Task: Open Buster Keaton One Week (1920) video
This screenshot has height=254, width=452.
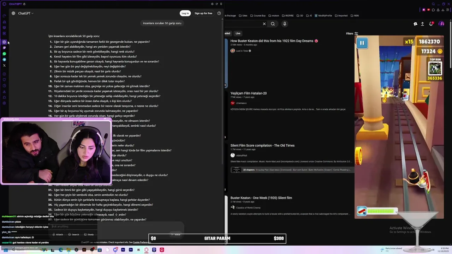Action: [261, 198]
